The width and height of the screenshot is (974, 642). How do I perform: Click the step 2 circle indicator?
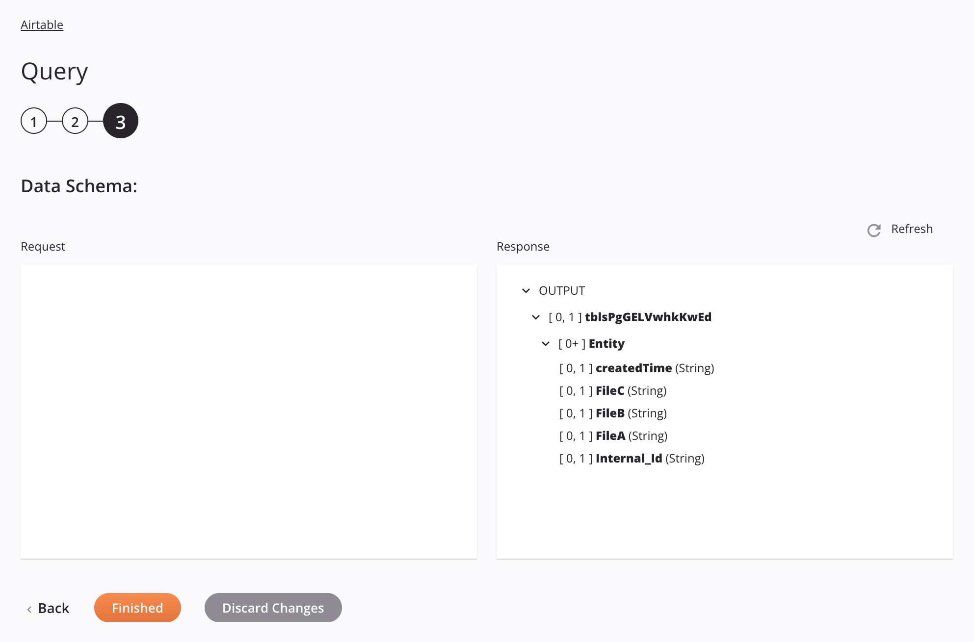[x=76, y=120]
